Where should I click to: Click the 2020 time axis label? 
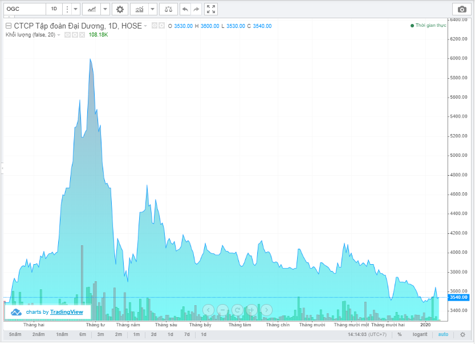pyautogui.click(x=425, y=325)
